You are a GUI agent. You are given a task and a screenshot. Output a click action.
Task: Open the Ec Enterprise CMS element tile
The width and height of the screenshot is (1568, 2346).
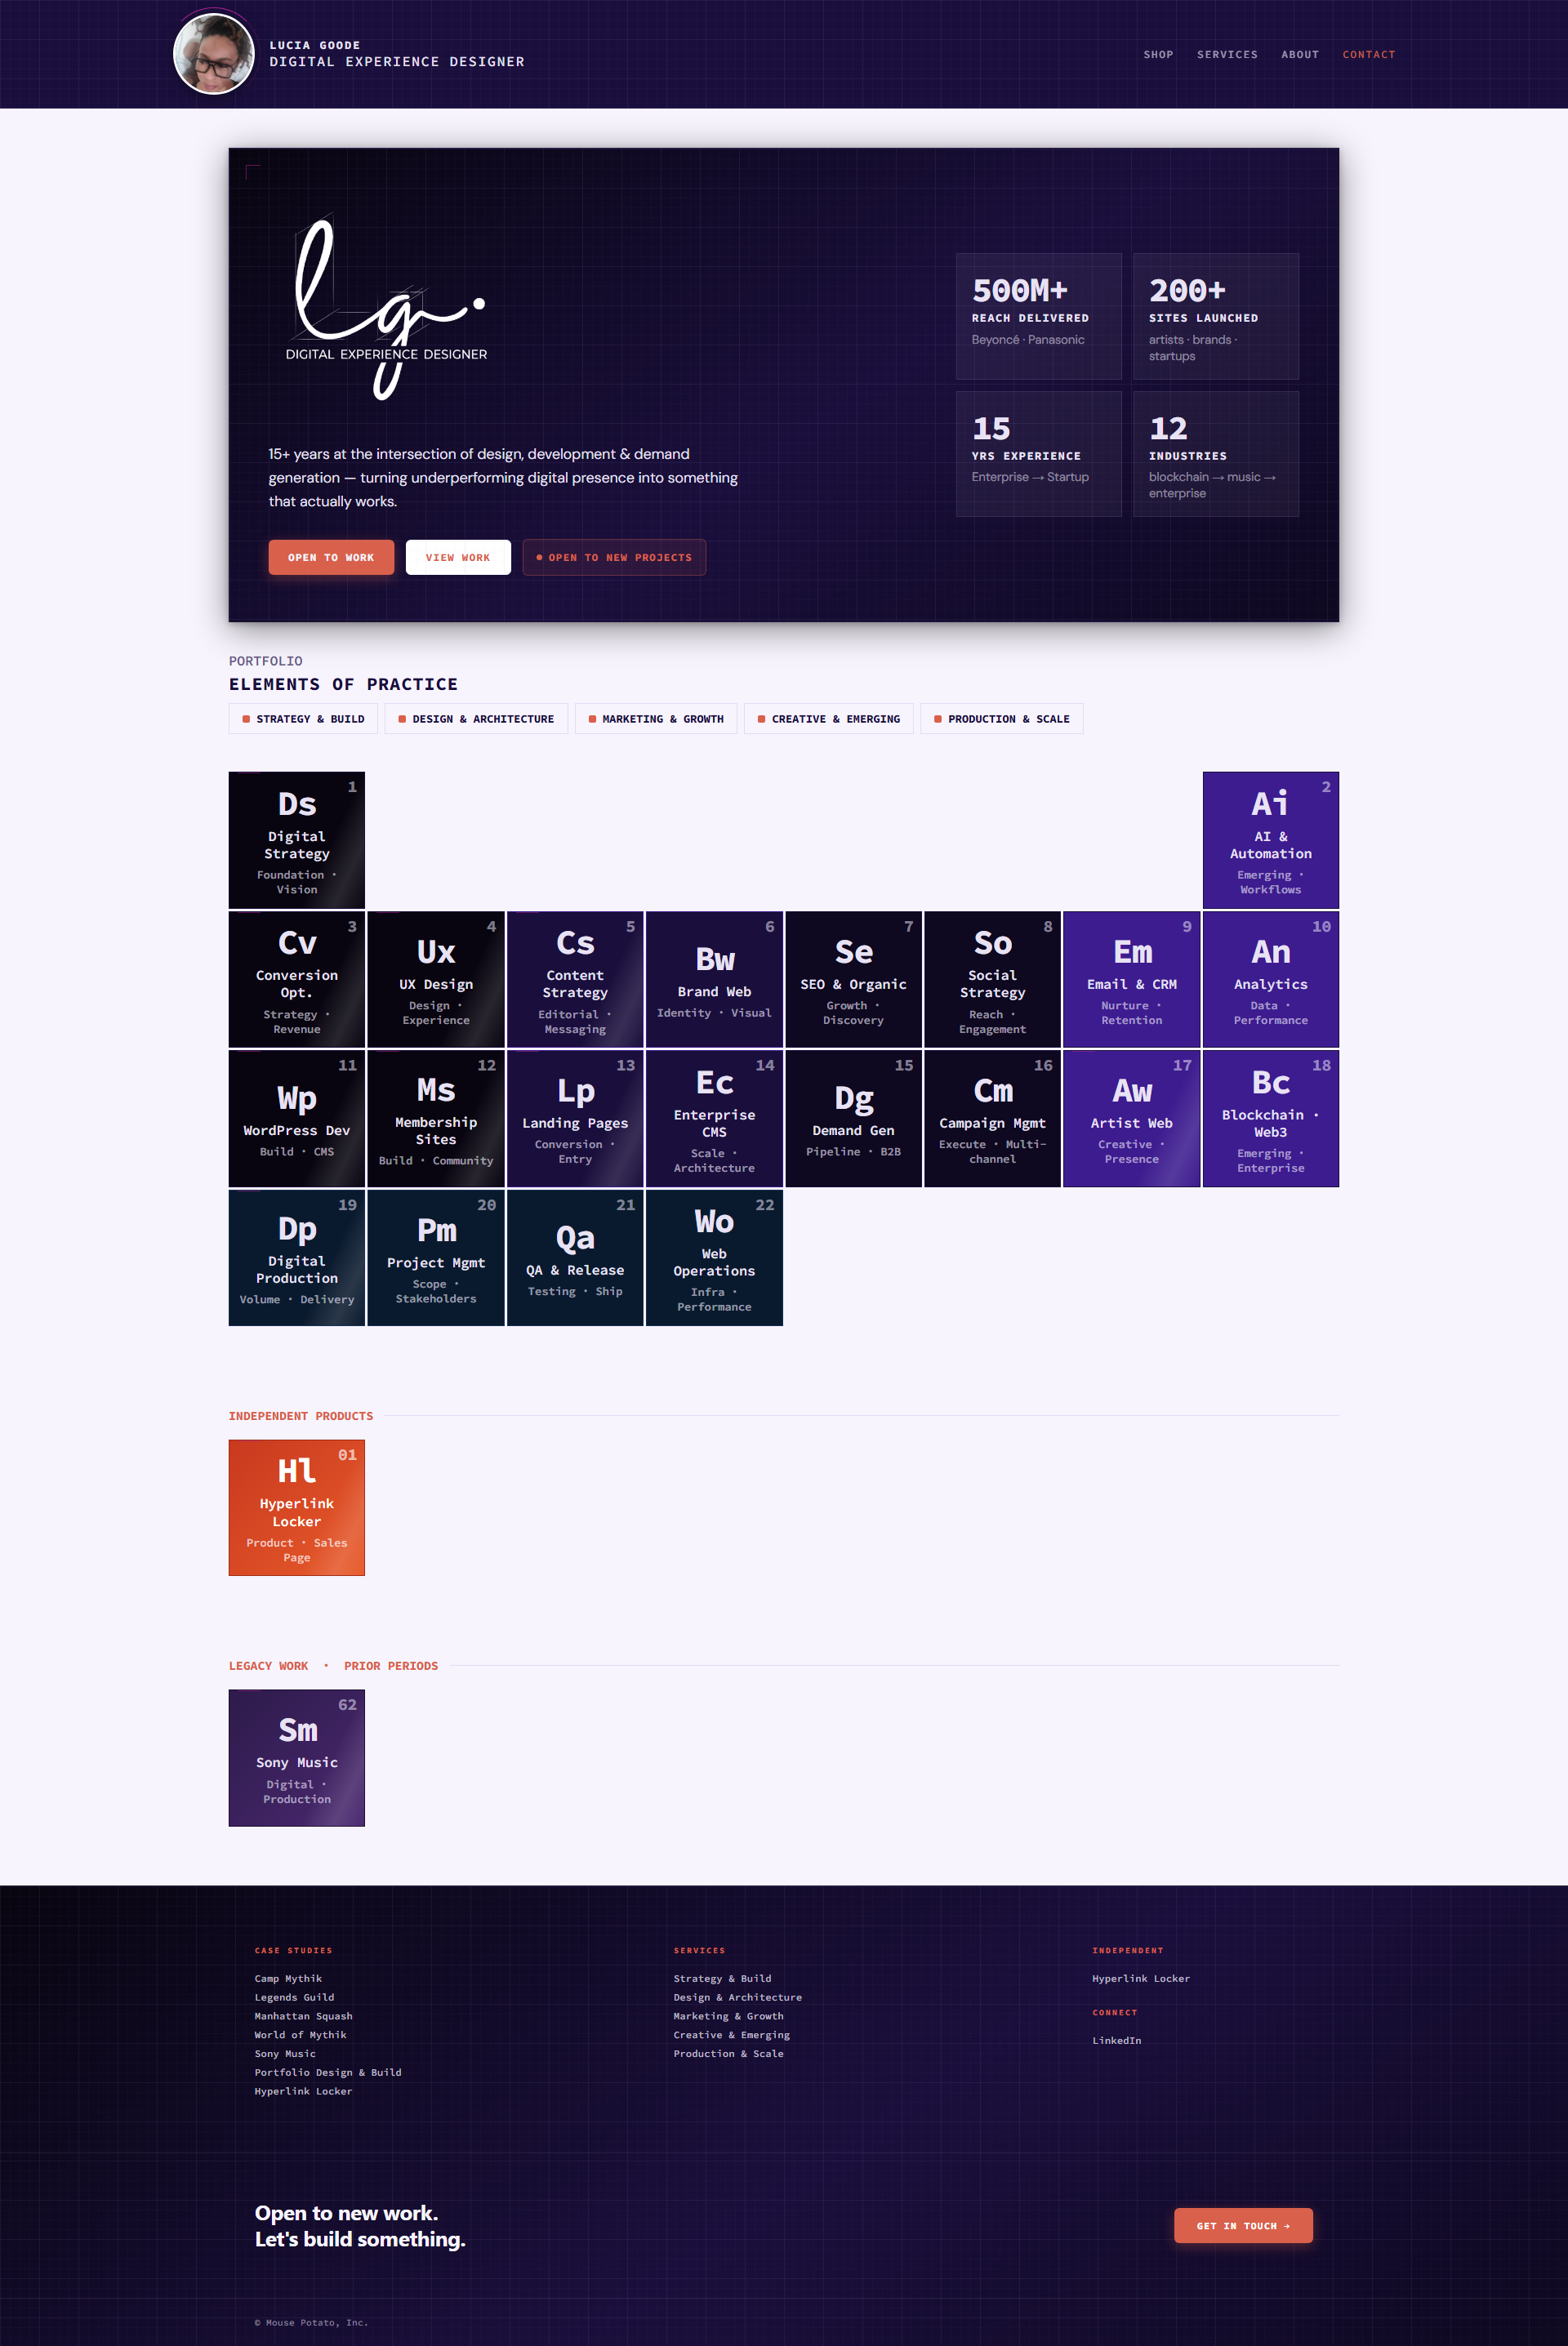point(714,1119)
